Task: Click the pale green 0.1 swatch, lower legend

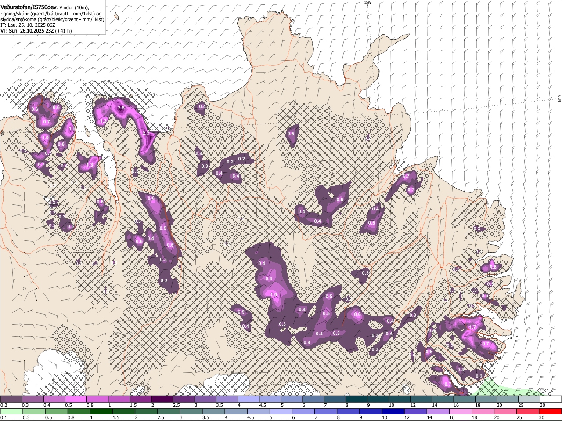Action: (11, 411)
